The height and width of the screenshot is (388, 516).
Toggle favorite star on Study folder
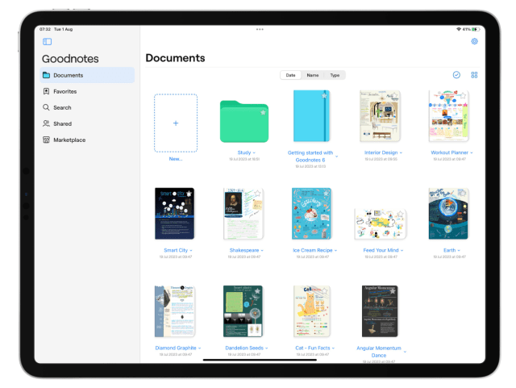click(263, 113)
